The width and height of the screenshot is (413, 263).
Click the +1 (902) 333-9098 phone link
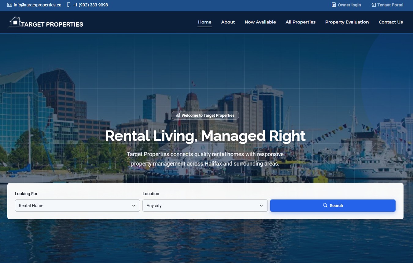click(90, 5)
